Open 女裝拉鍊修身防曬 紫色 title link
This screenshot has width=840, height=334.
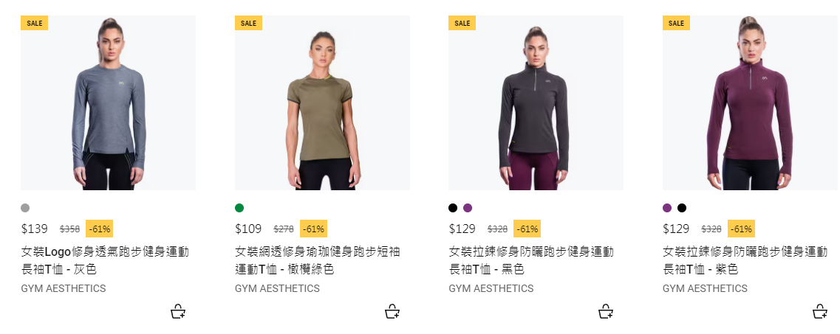tap(745, 260)
